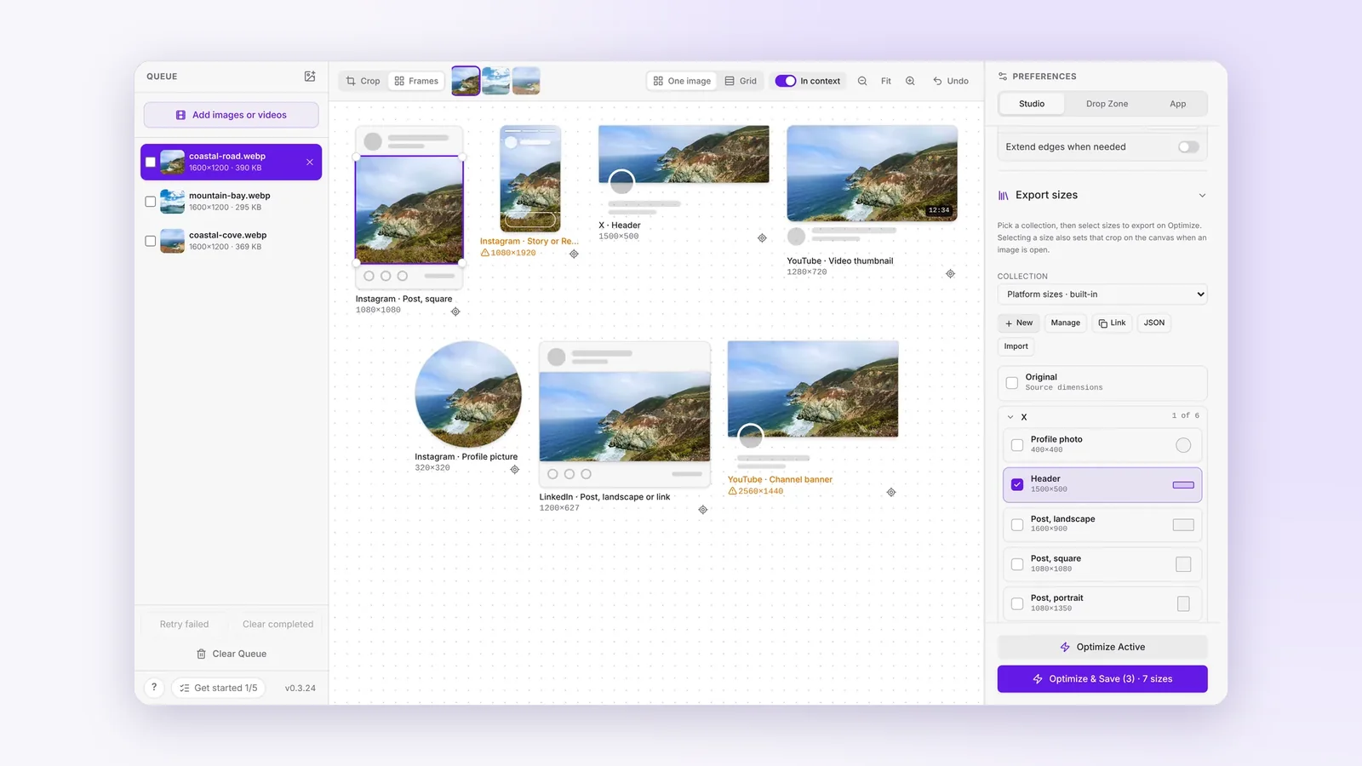Click focus icon for YouTube Channel banner frame
Screen dimensions: 1362x766
tap(891, 493)
